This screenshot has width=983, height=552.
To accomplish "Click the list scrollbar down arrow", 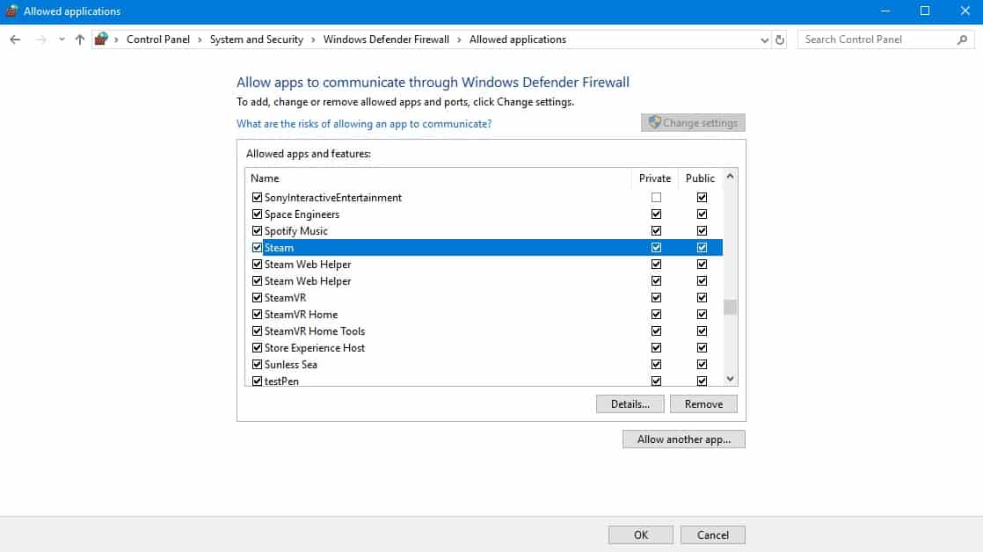I will point(730,379).
